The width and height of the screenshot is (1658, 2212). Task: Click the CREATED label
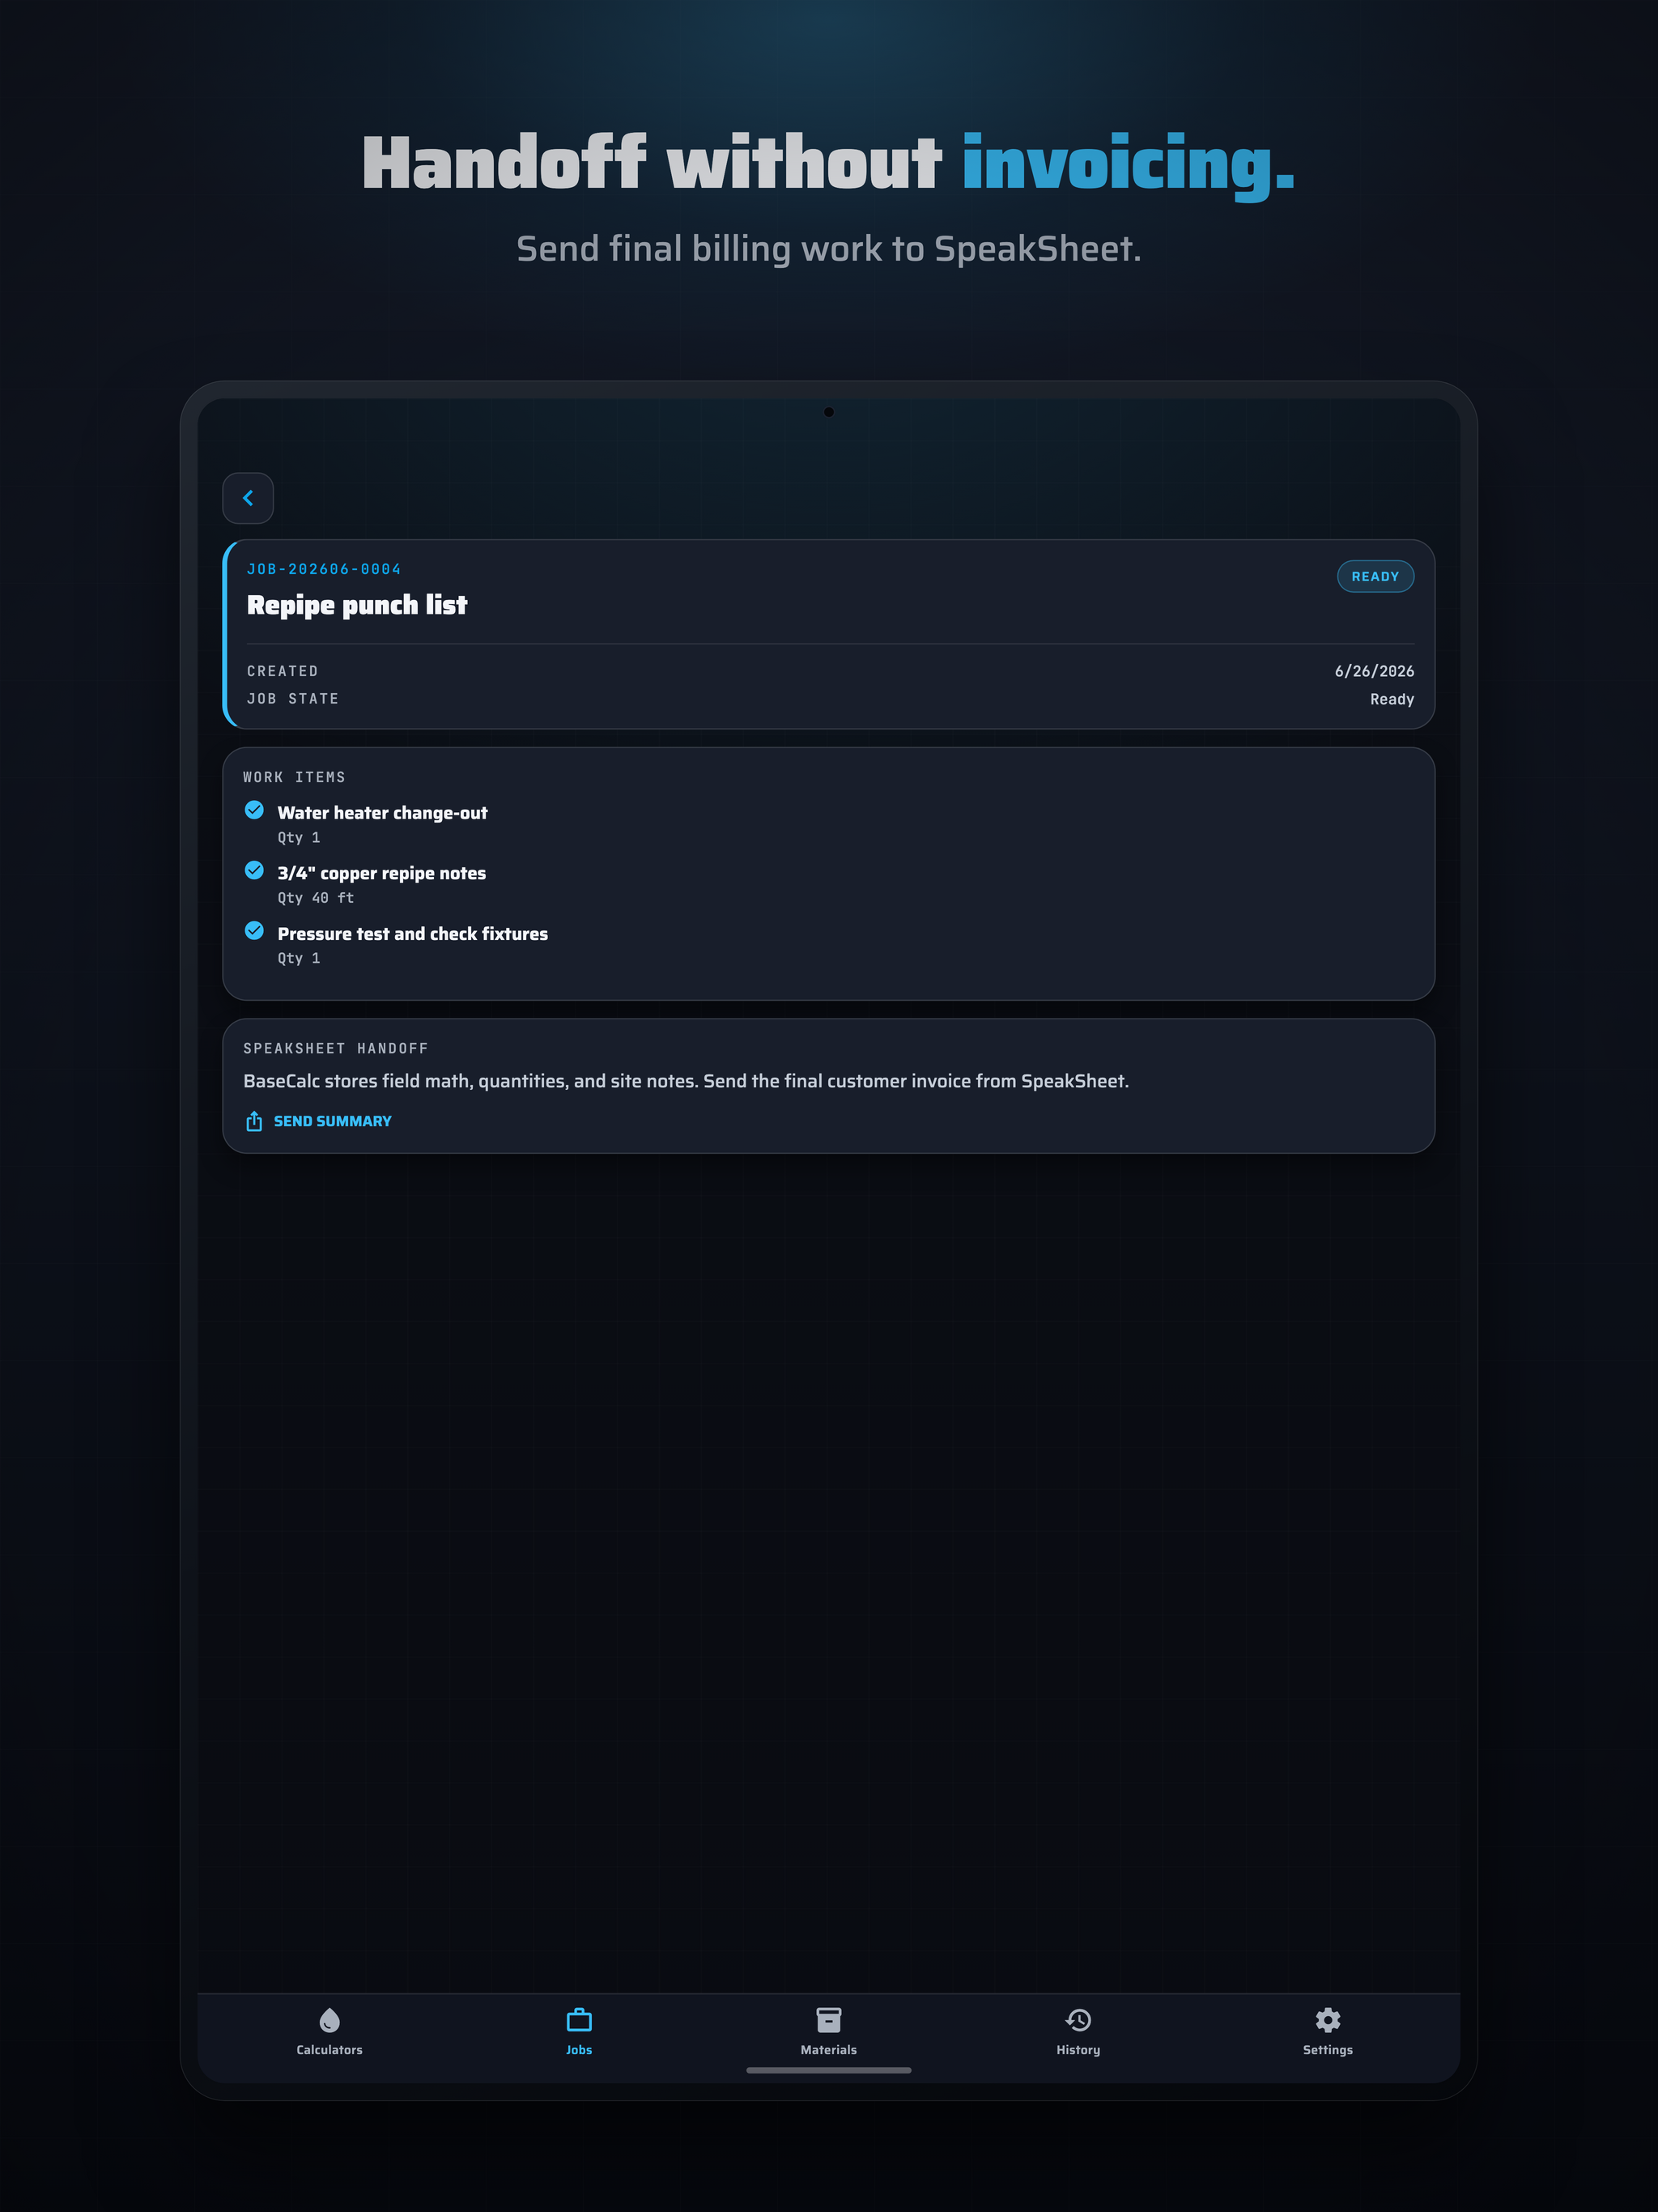point(283,671)
